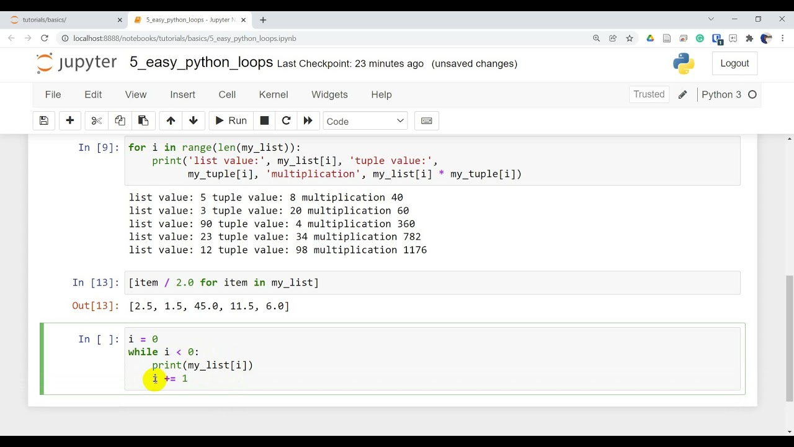Close the 5_easy_python_loops tab

click(243, 20)
